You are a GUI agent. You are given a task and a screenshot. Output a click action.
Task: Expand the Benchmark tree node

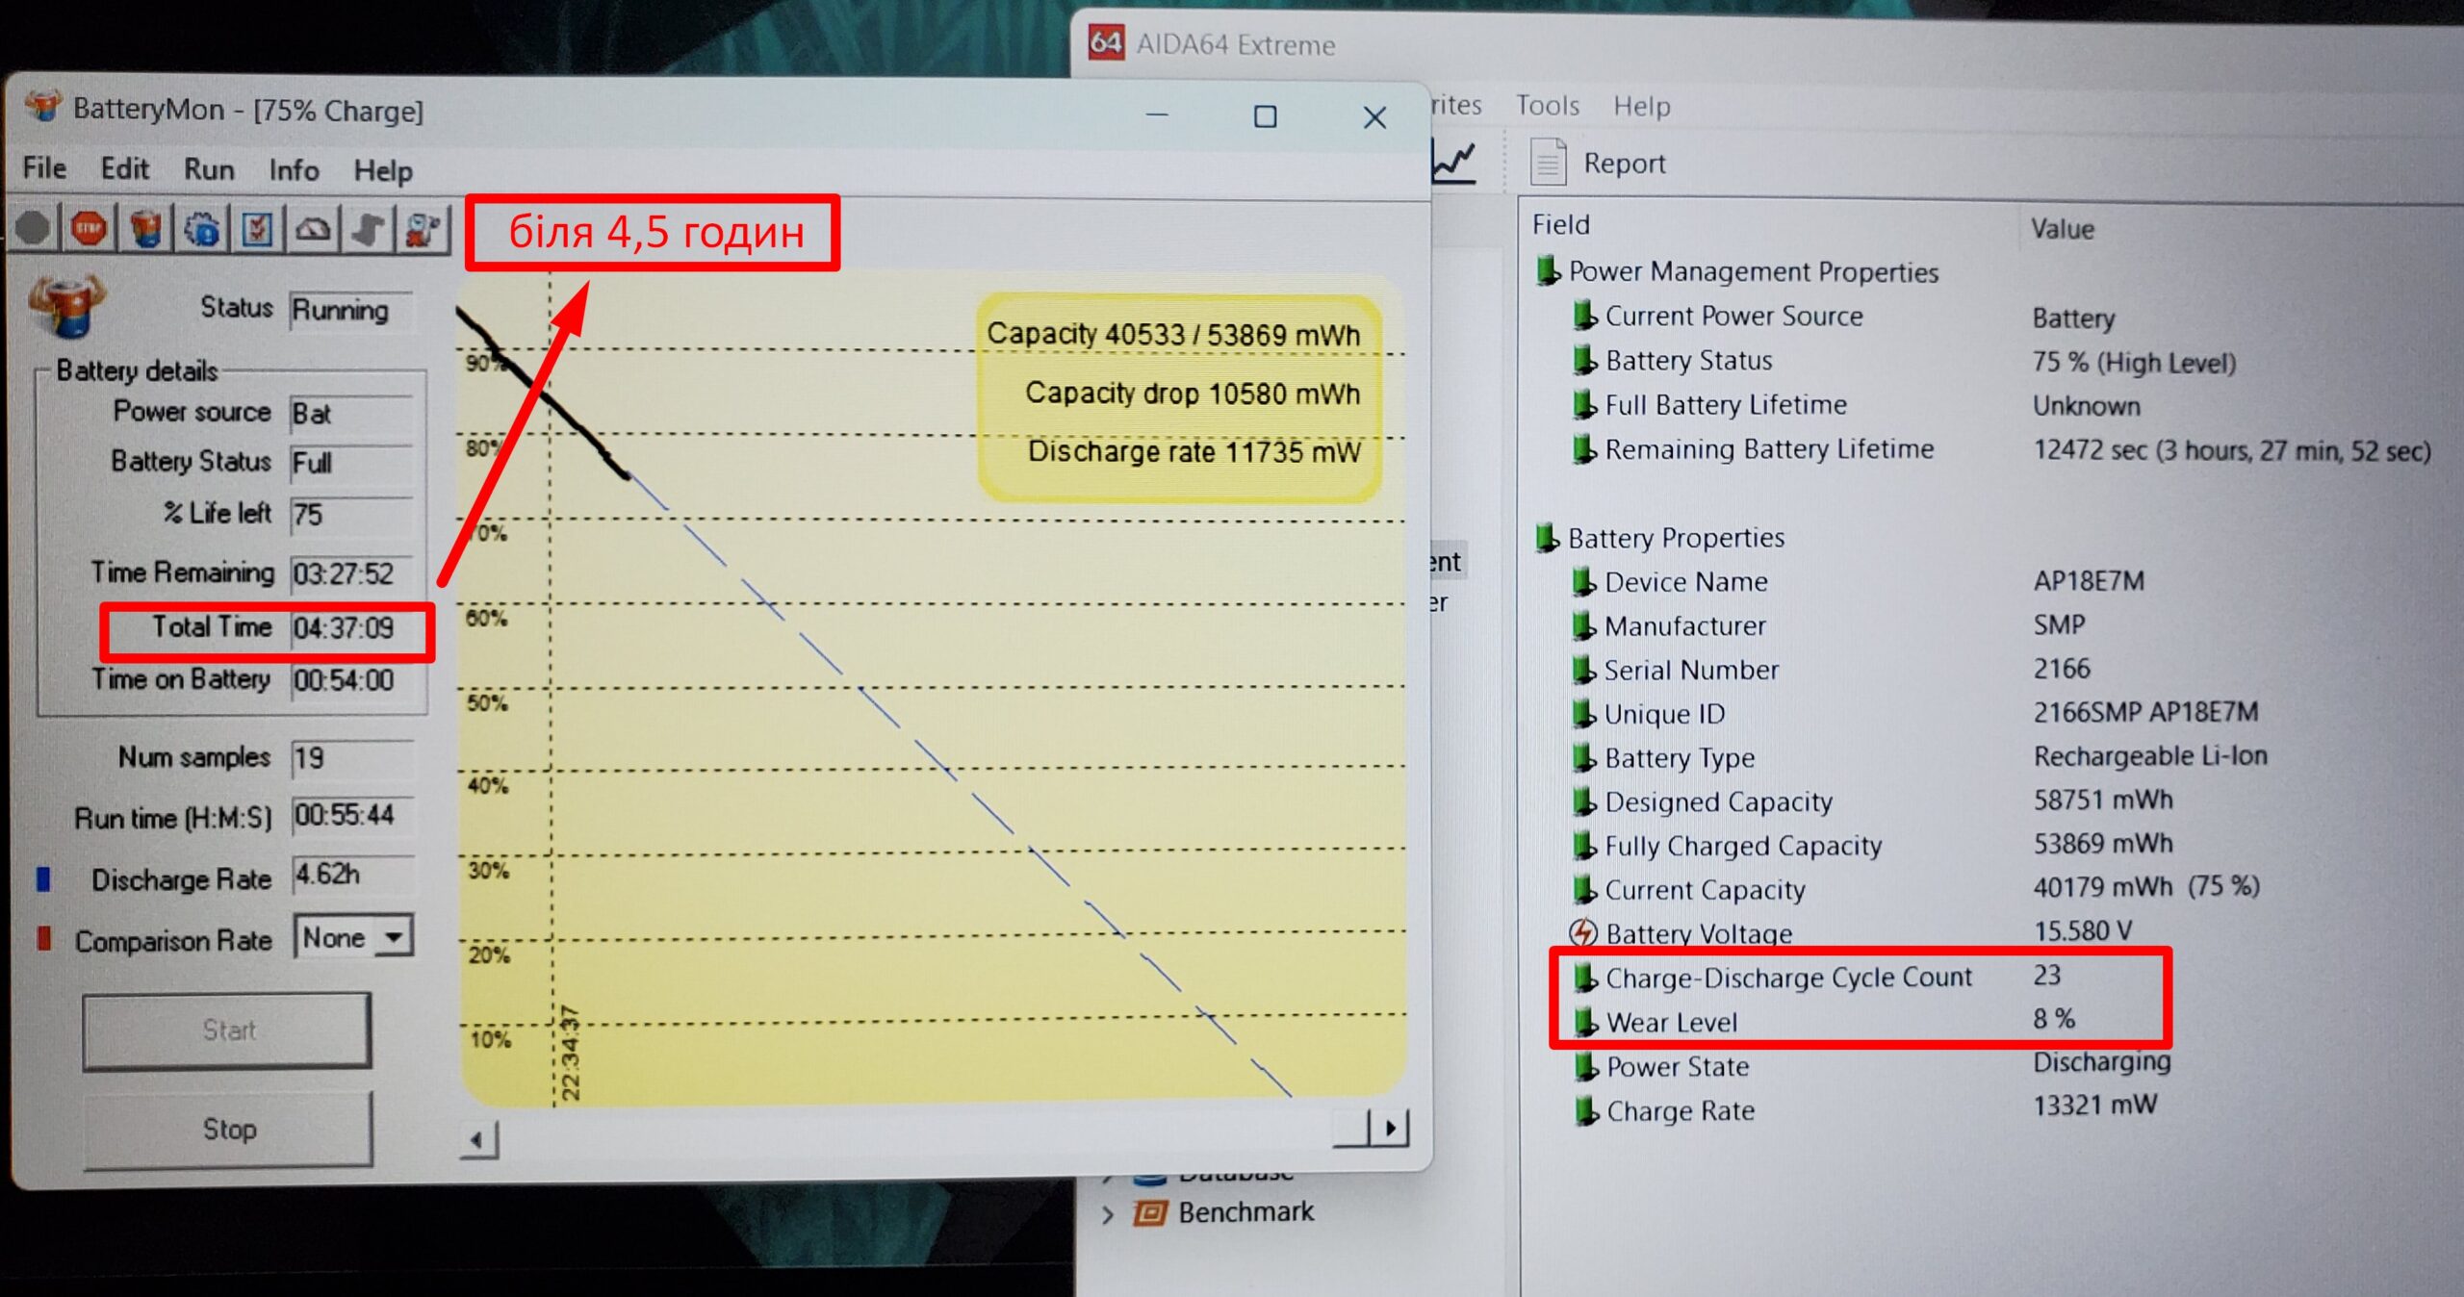click(x=1108, y=1213)
